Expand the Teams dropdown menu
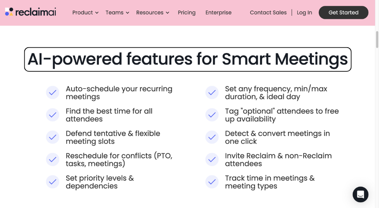This screenshot has height=208, width=379. tap(117, 12)
